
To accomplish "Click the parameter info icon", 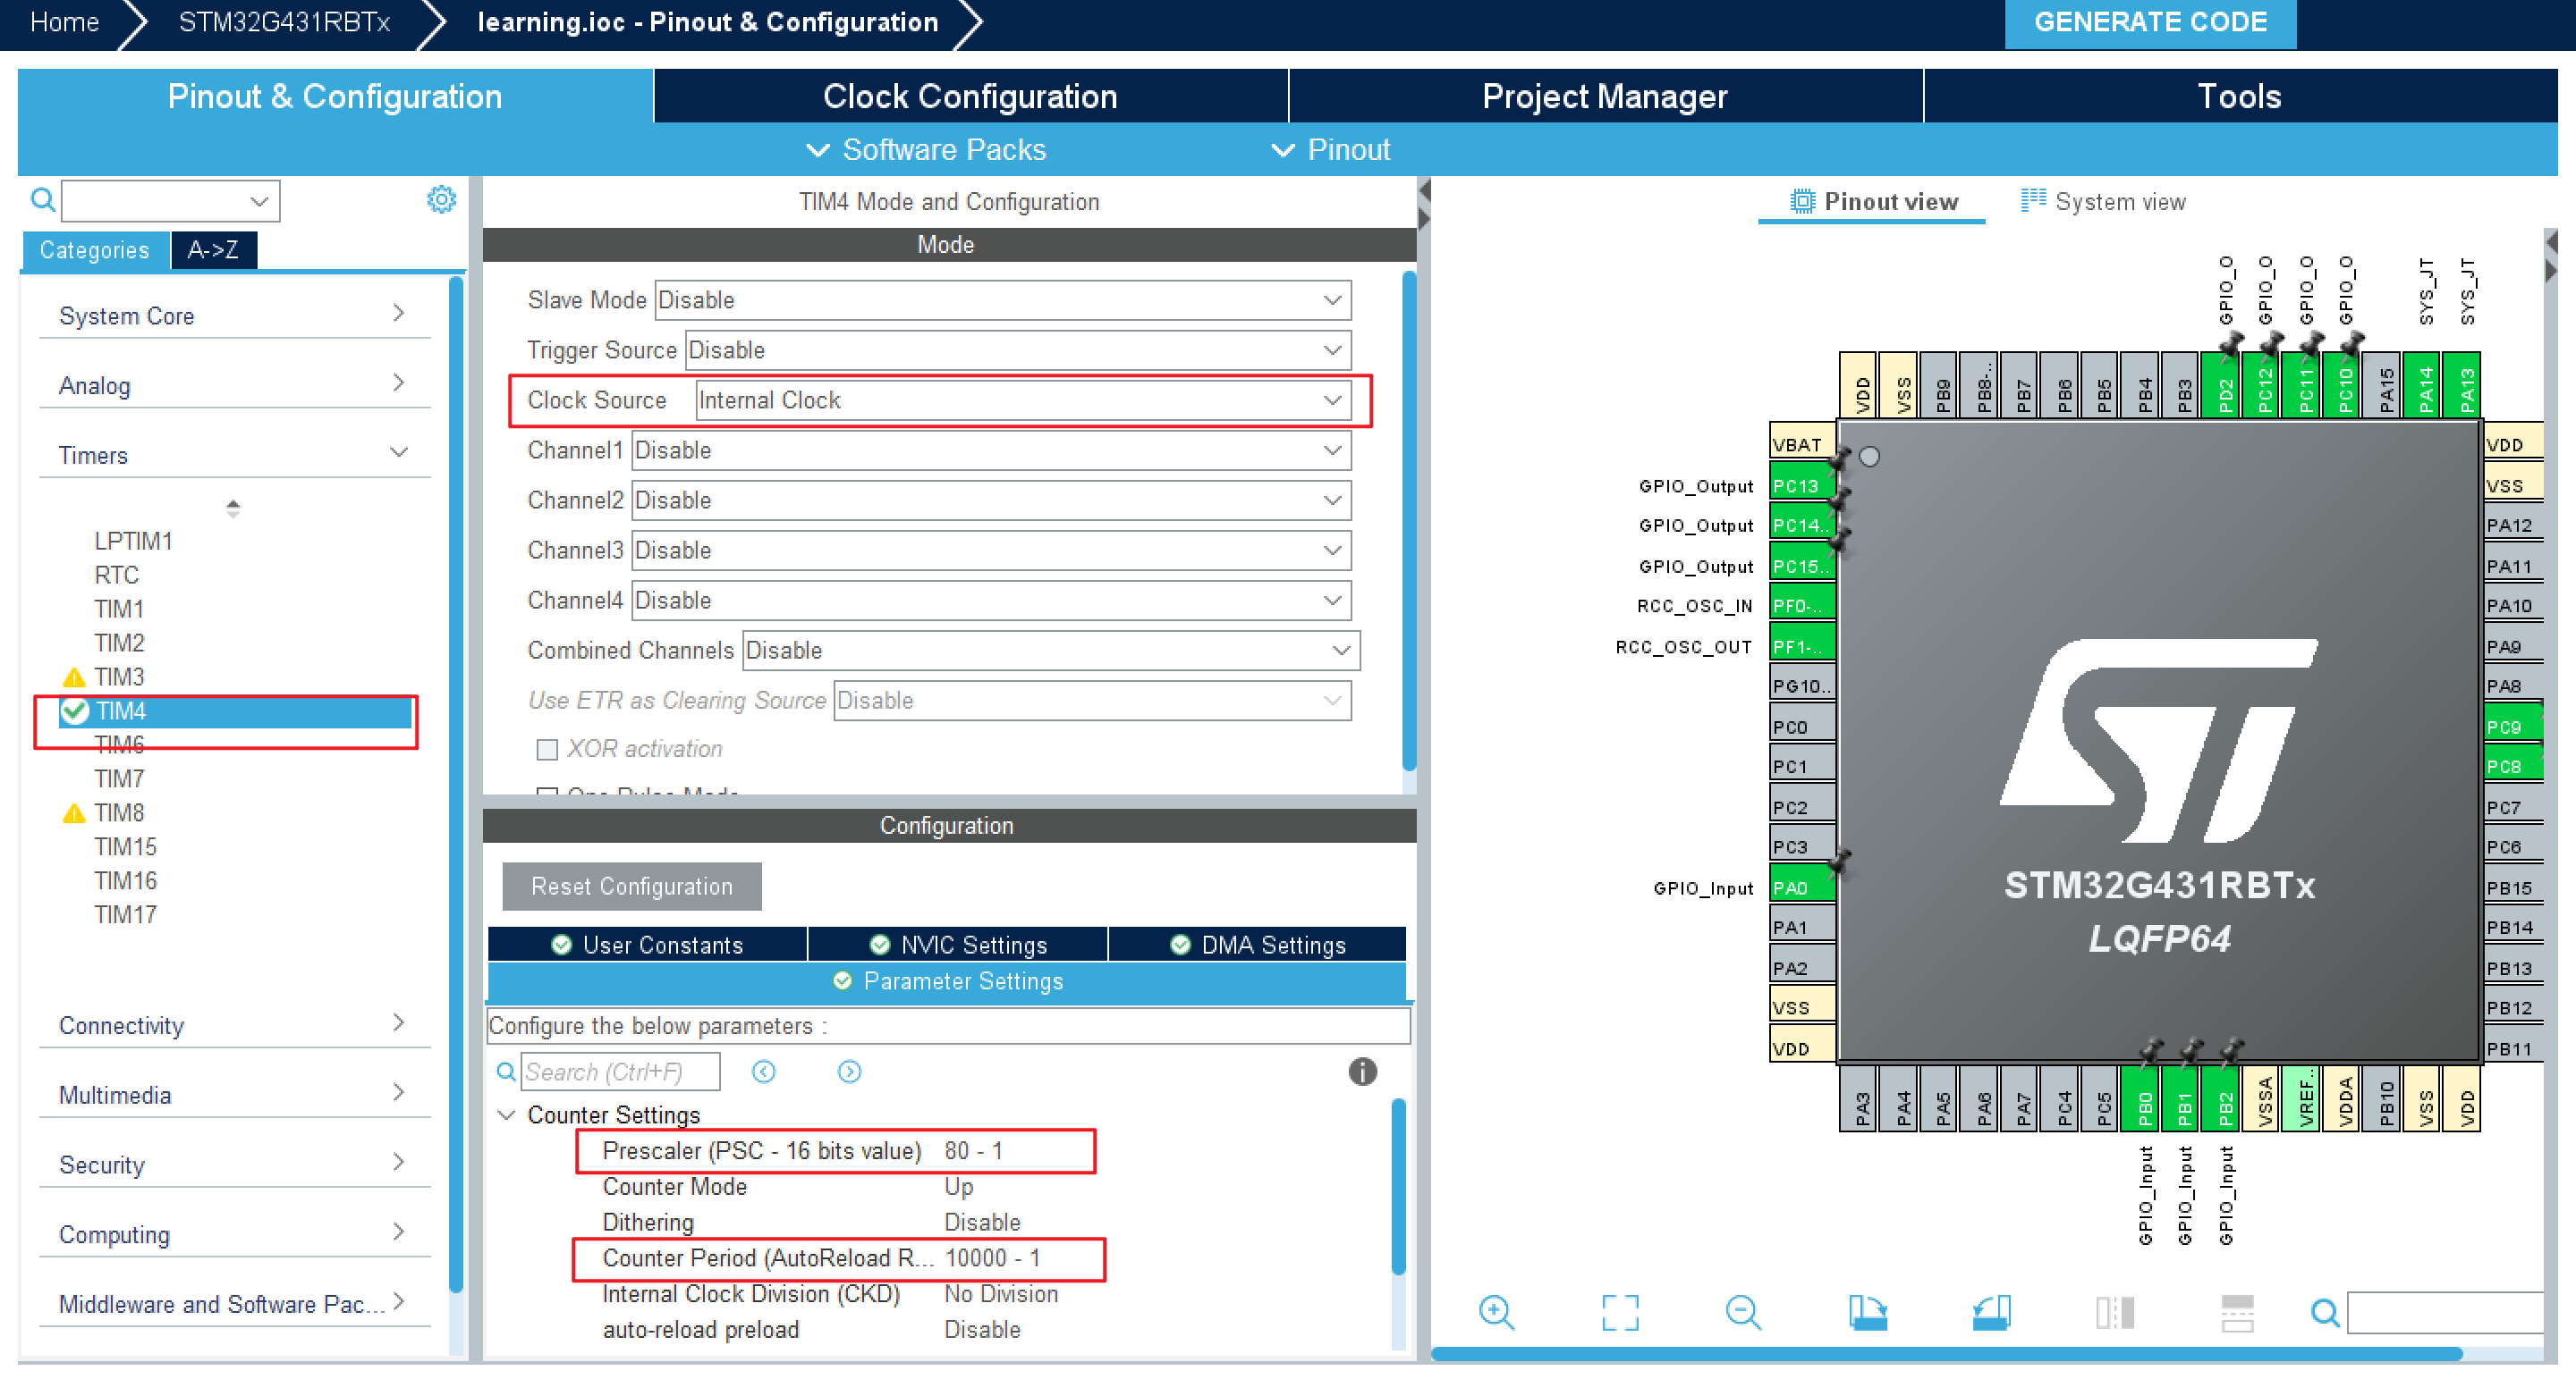I will (x=1362, y=1072).
